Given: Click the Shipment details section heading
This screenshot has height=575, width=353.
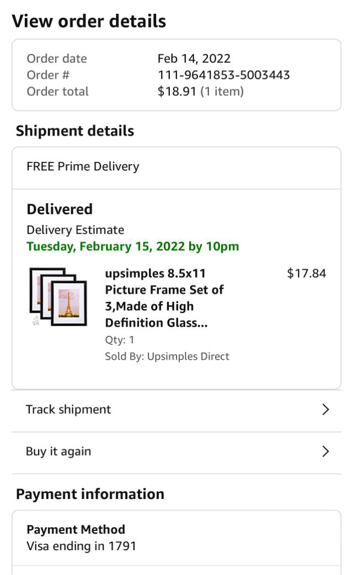Looking at the screenshot, I should (75, 131).
